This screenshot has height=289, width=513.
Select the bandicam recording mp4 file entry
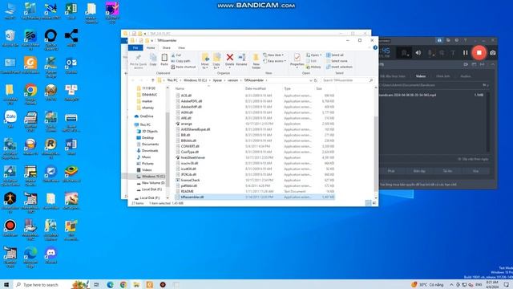click(432, 95)
